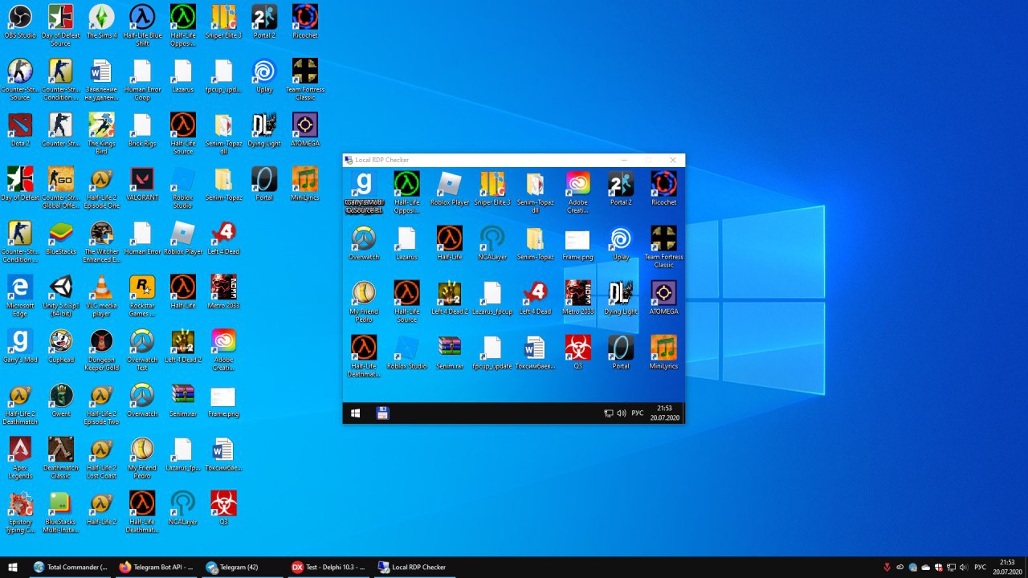Launch Apex Legends desktop shortcut
1028x578 pixels.
[x=20, y=458]
